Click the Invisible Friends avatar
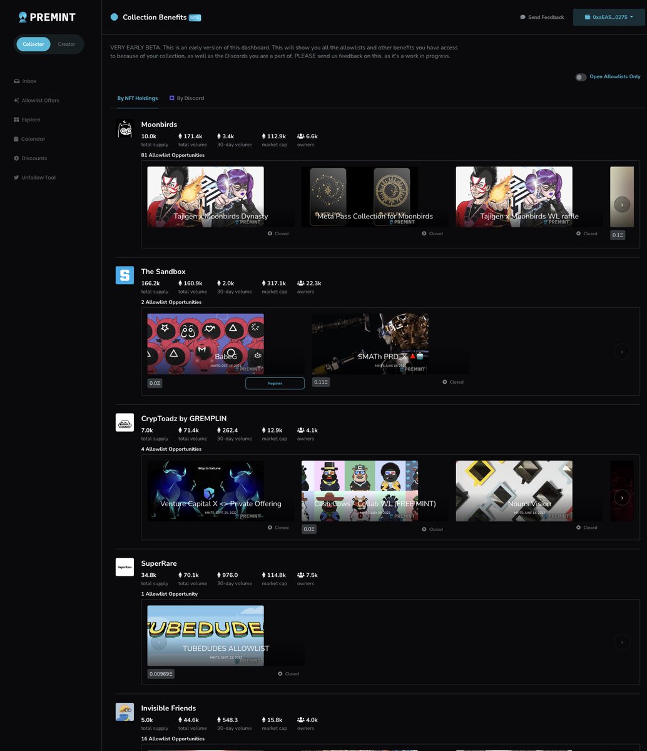Screen dimensions: 647x751 coord(125,712)
